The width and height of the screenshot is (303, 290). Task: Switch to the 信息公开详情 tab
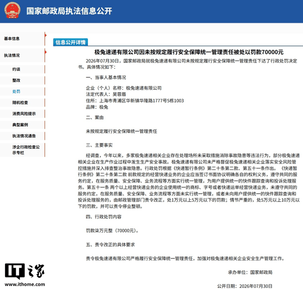[x=71, y=42]
